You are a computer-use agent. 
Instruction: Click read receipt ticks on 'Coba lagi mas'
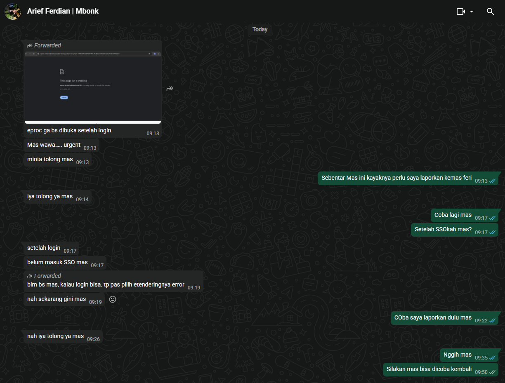[492, 218]
